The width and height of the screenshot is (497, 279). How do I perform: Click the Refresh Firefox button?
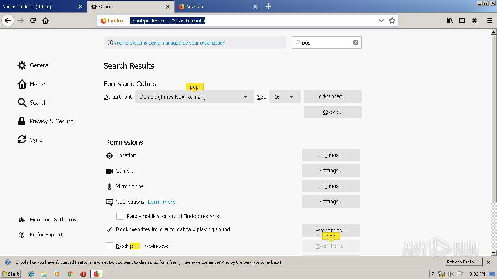pos(463,262)
